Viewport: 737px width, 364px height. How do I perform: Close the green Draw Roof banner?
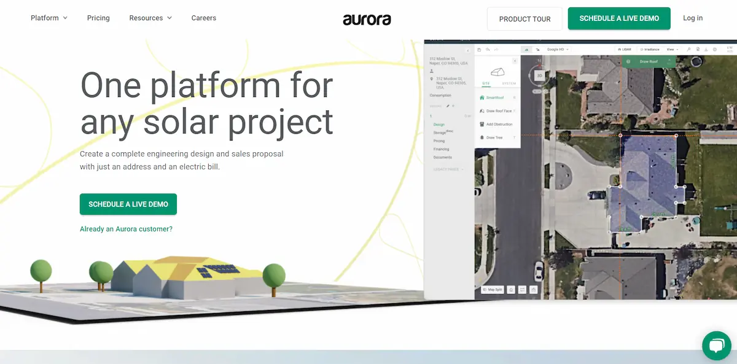(669, 60)
